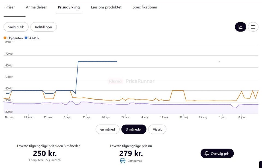Click the 279 kr. current price value
The image size is (262, 168).
(x=131, y=153)
